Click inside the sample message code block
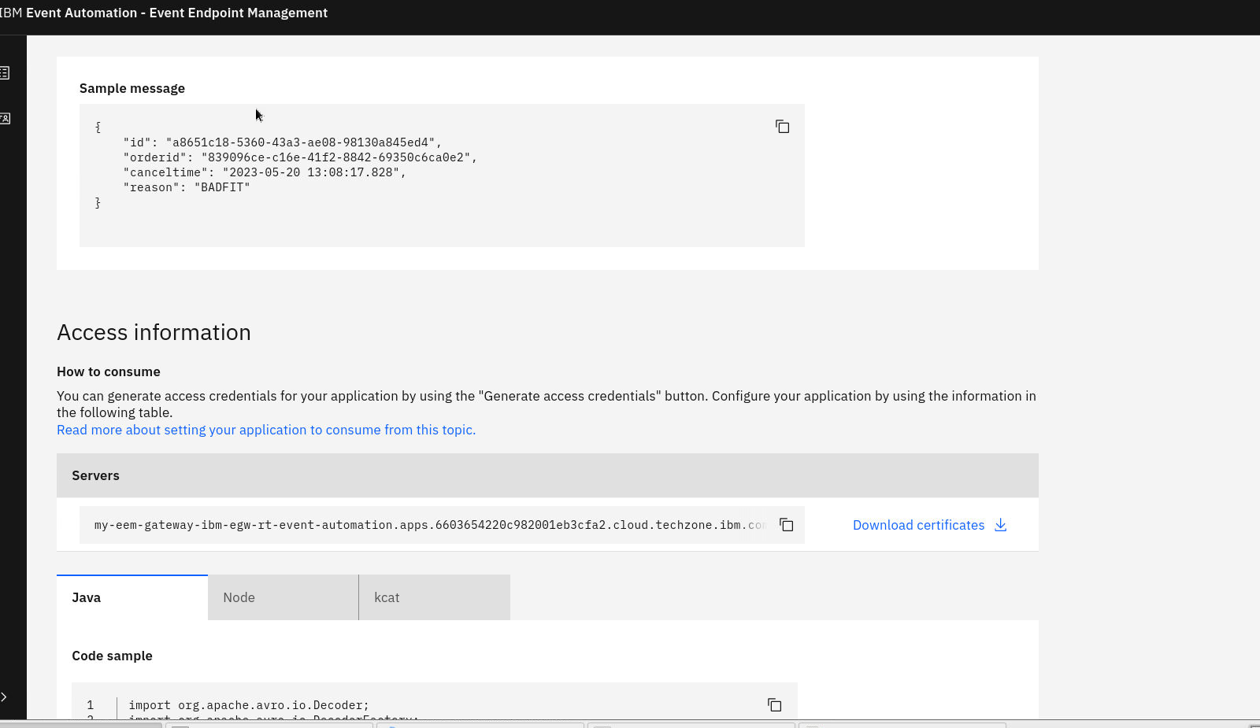This screenshot has width=1260, height=728. point(441,220)
